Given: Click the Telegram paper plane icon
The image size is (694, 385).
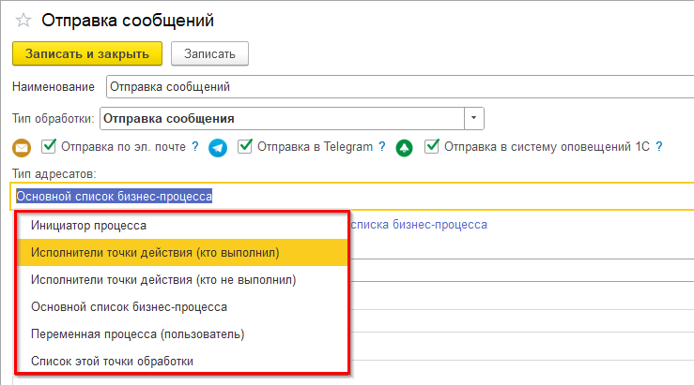Looking at the screenshot, I should [218, 148].
